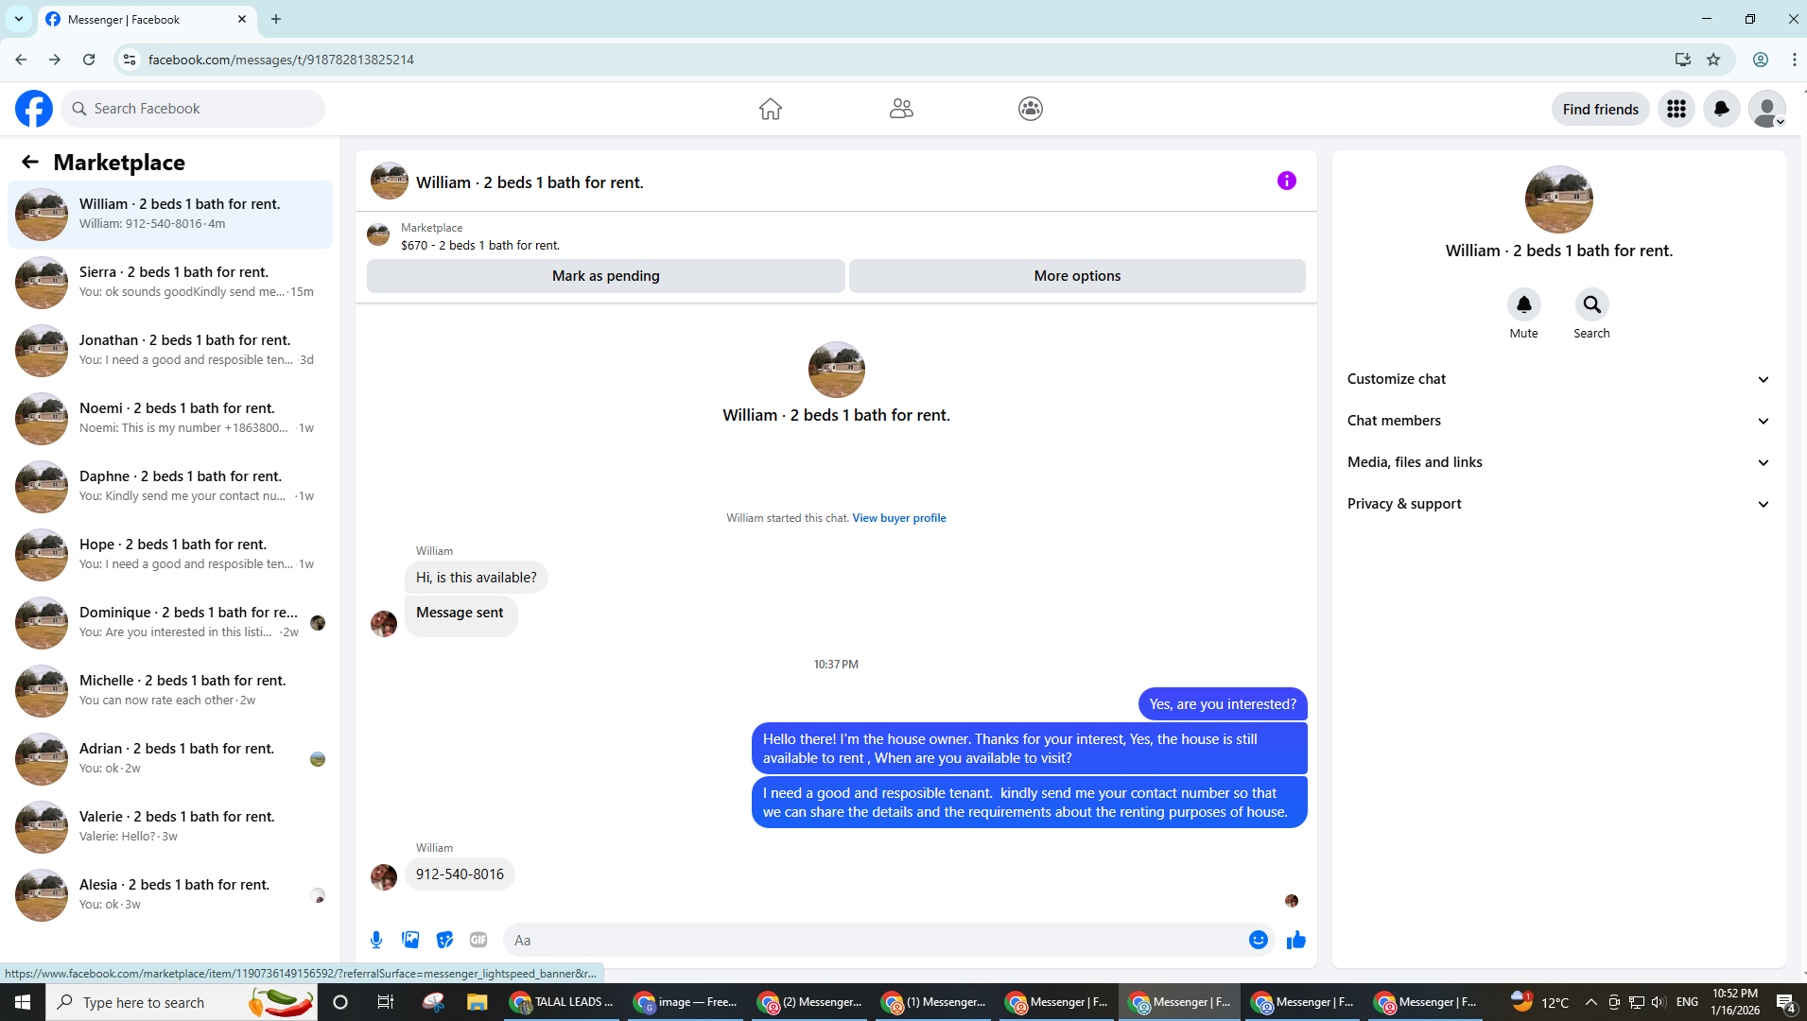Viewport: 1807px width, 1021px height.
Task: Click the back arrow beside Marketplace
Action: [30, 162]
